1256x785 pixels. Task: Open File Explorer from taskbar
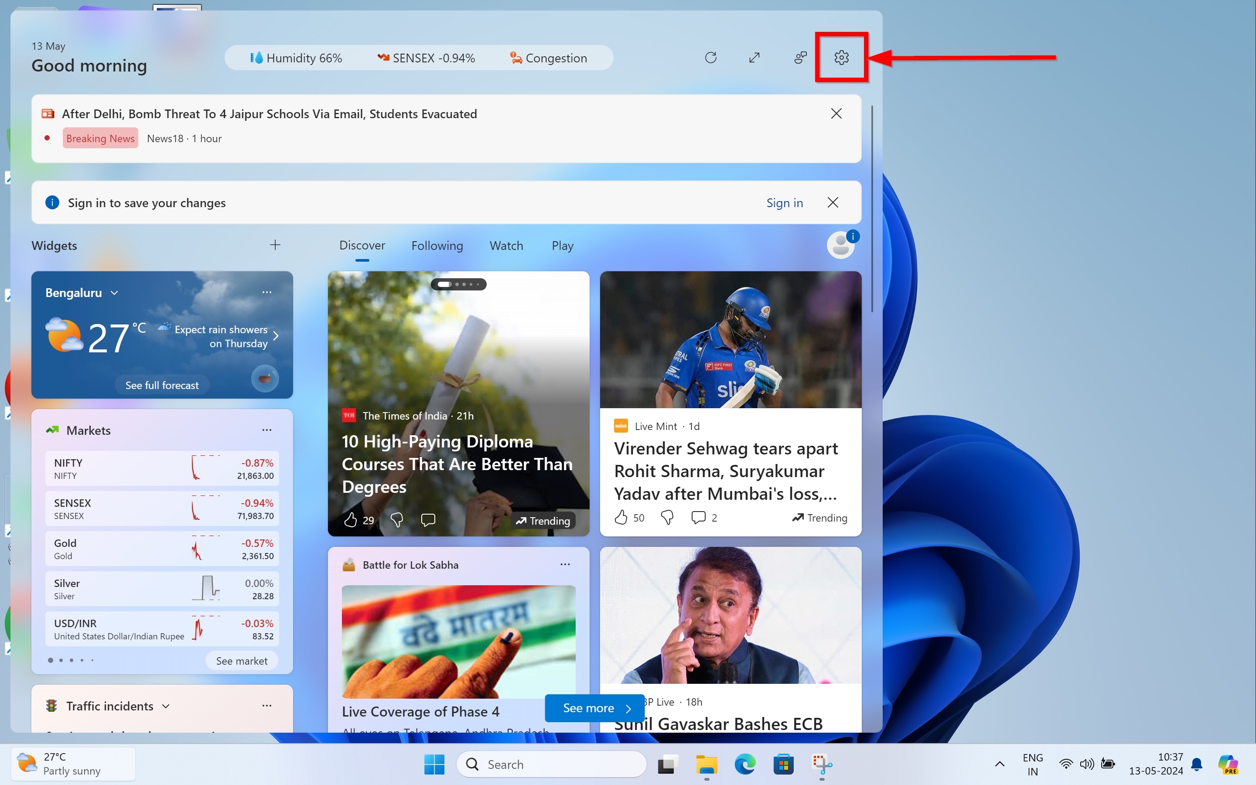point(706,764)
